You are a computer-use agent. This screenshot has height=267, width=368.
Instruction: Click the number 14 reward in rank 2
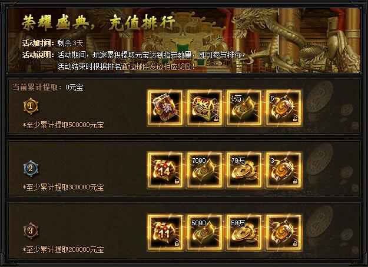click(x=165, y=171)
